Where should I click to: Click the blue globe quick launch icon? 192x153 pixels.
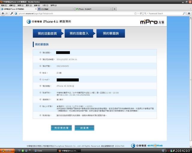coord(26,151)
